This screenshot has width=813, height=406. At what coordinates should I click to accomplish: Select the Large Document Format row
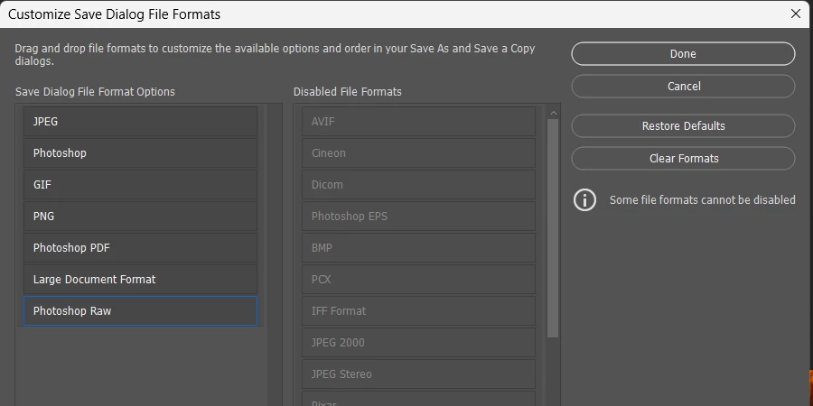[140, 279]
